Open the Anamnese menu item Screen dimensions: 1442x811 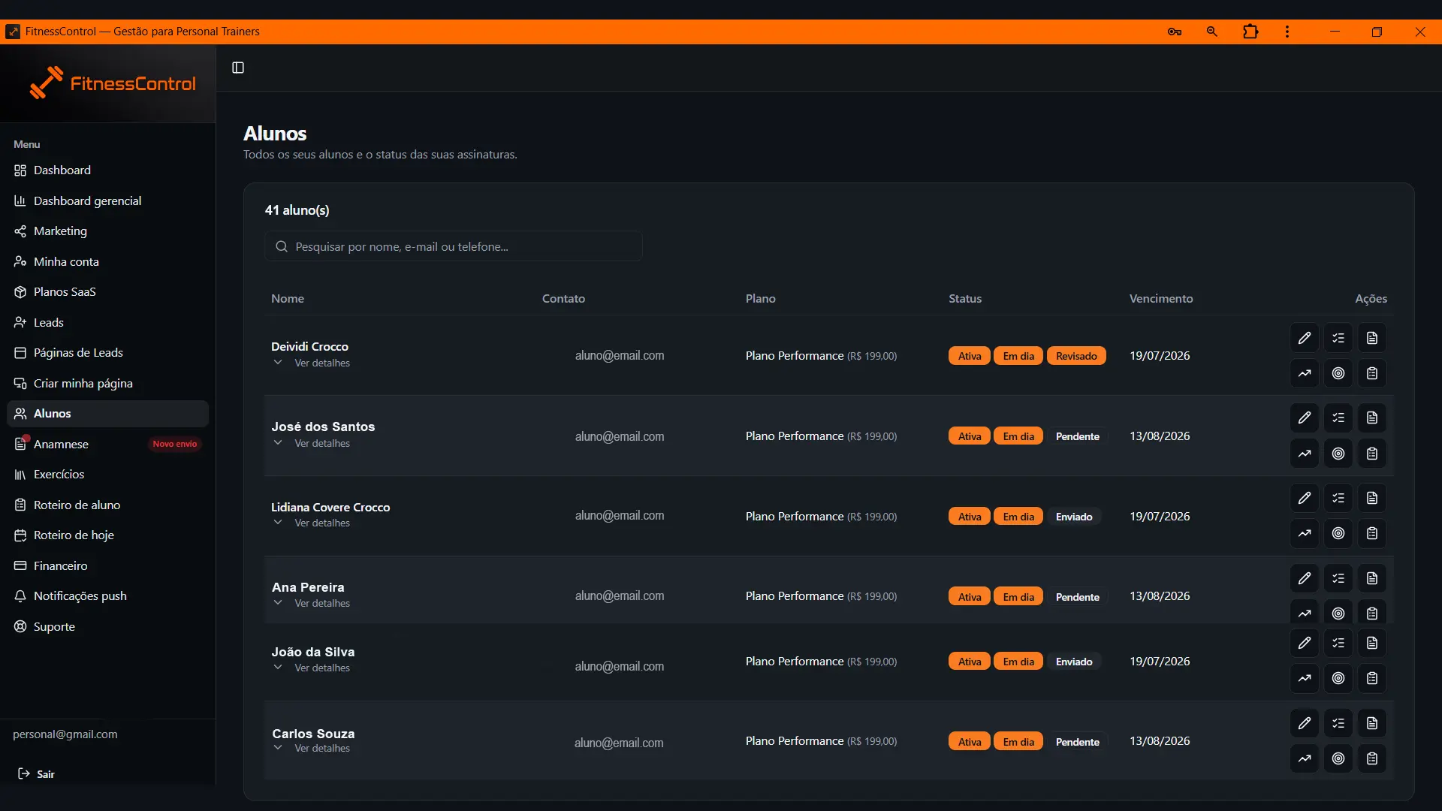click(x=107, y=445)
